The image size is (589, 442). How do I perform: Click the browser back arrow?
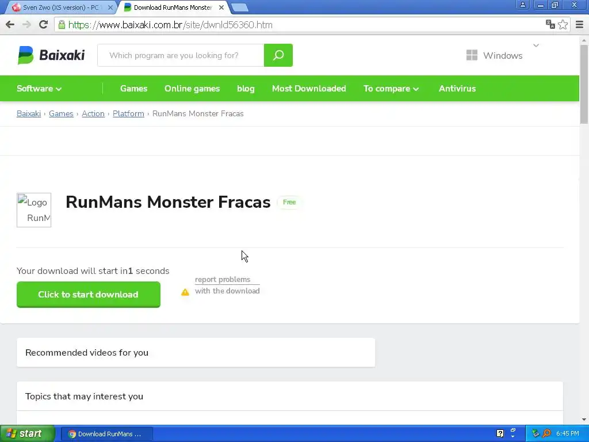pyautogui.click(x=10, y=25)
